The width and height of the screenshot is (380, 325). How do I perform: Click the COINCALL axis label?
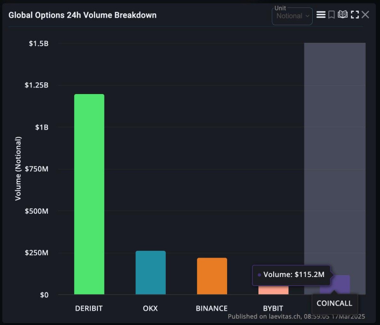click(x=334, y=303)
